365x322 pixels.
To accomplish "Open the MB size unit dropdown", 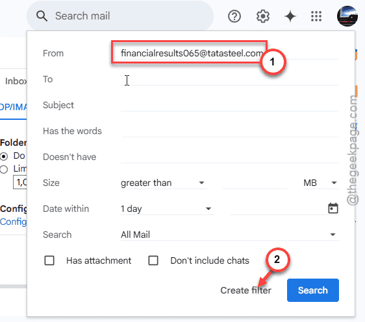I will click(321, 183).
